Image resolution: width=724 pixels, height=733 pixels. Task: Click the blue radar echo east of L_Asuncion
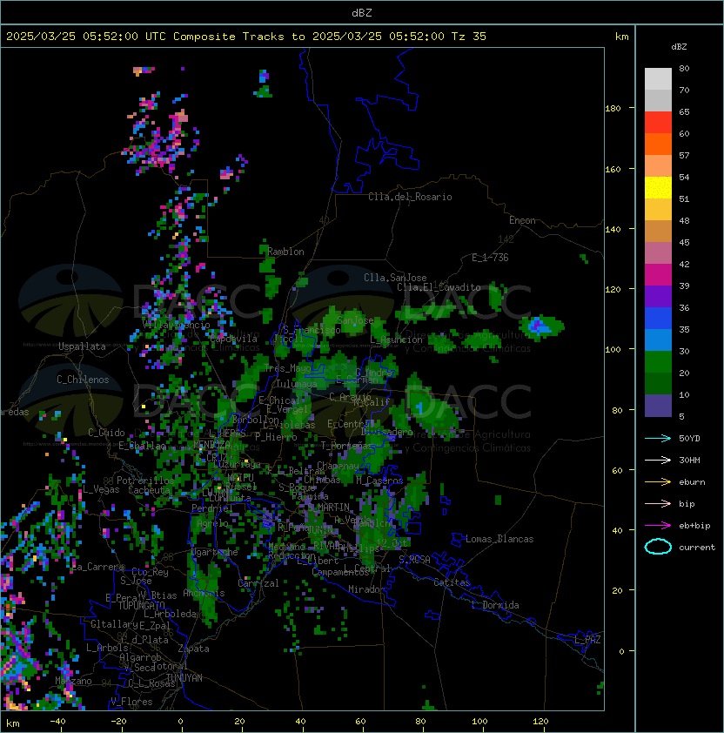point(539,326)
